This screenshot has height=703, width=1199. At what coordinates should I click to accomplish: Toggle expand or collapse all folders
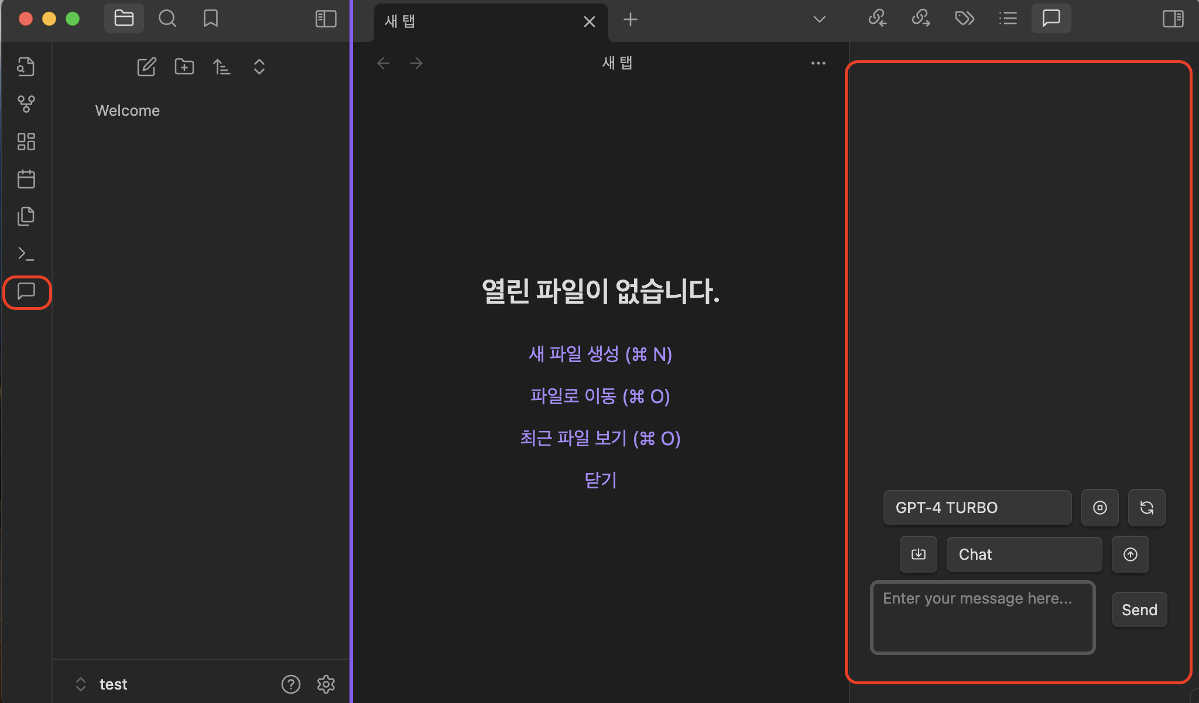click(x=259, y=67)
